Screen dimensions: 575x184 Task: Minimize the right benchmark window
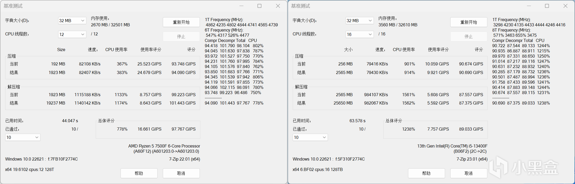click(x=529, y=6)
